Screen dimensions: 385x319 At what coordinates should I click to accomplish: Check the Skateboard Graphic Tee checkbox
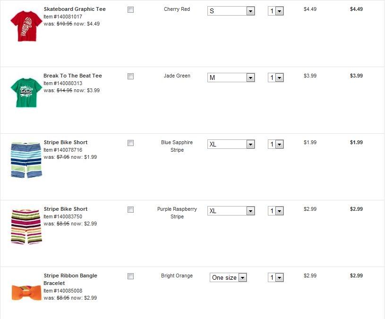(131, 10)
